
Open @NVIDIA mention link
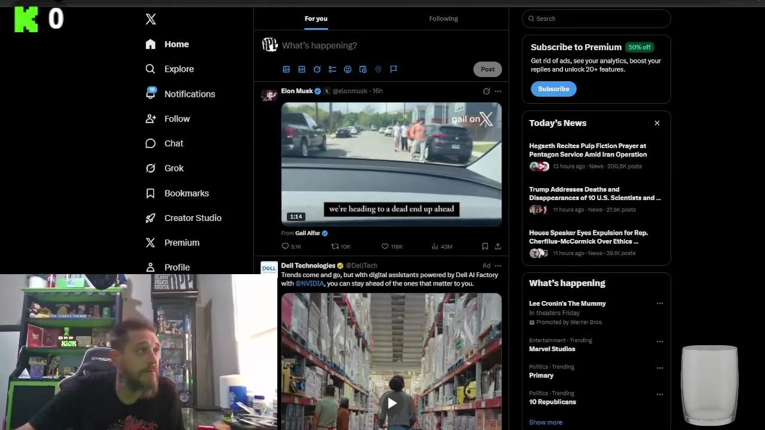pyautogui.click(x=310, y=284)
